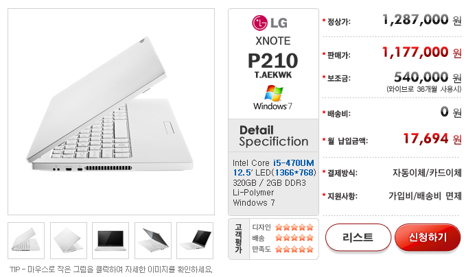Select the fifth thumbnail of the open laptop from the side
The width and height of the screenshot is (466, 277).
(x=195, y=241)
